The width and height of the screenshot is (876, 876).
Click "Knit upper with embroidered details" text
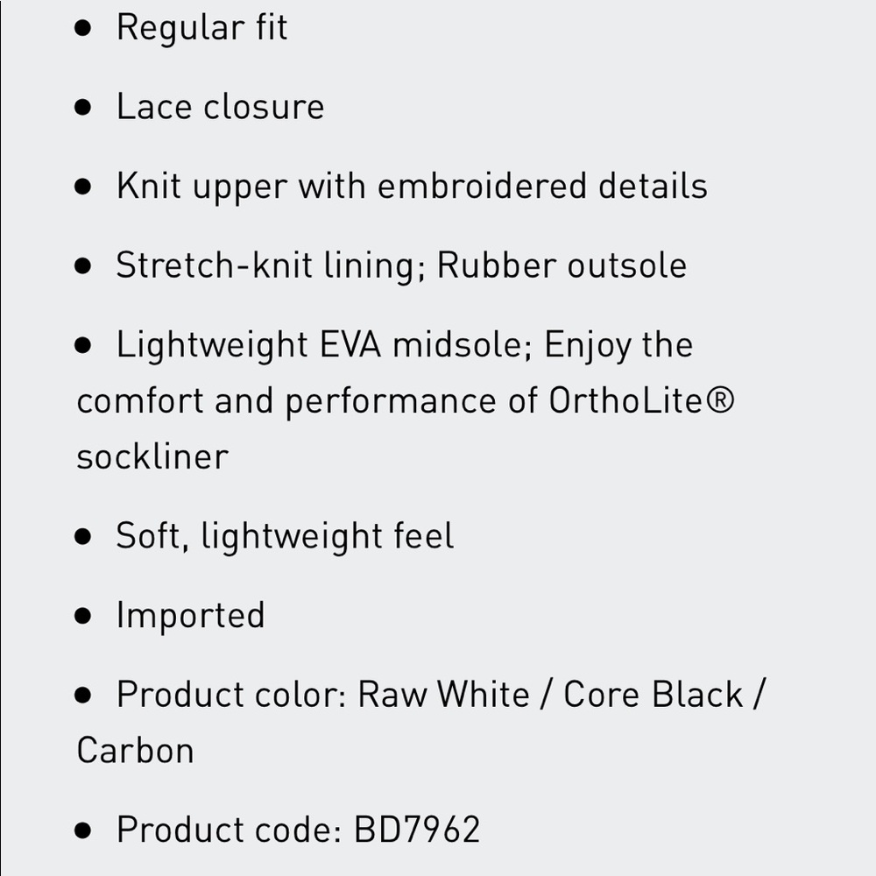pyautogui.click(x=412, y=186)
